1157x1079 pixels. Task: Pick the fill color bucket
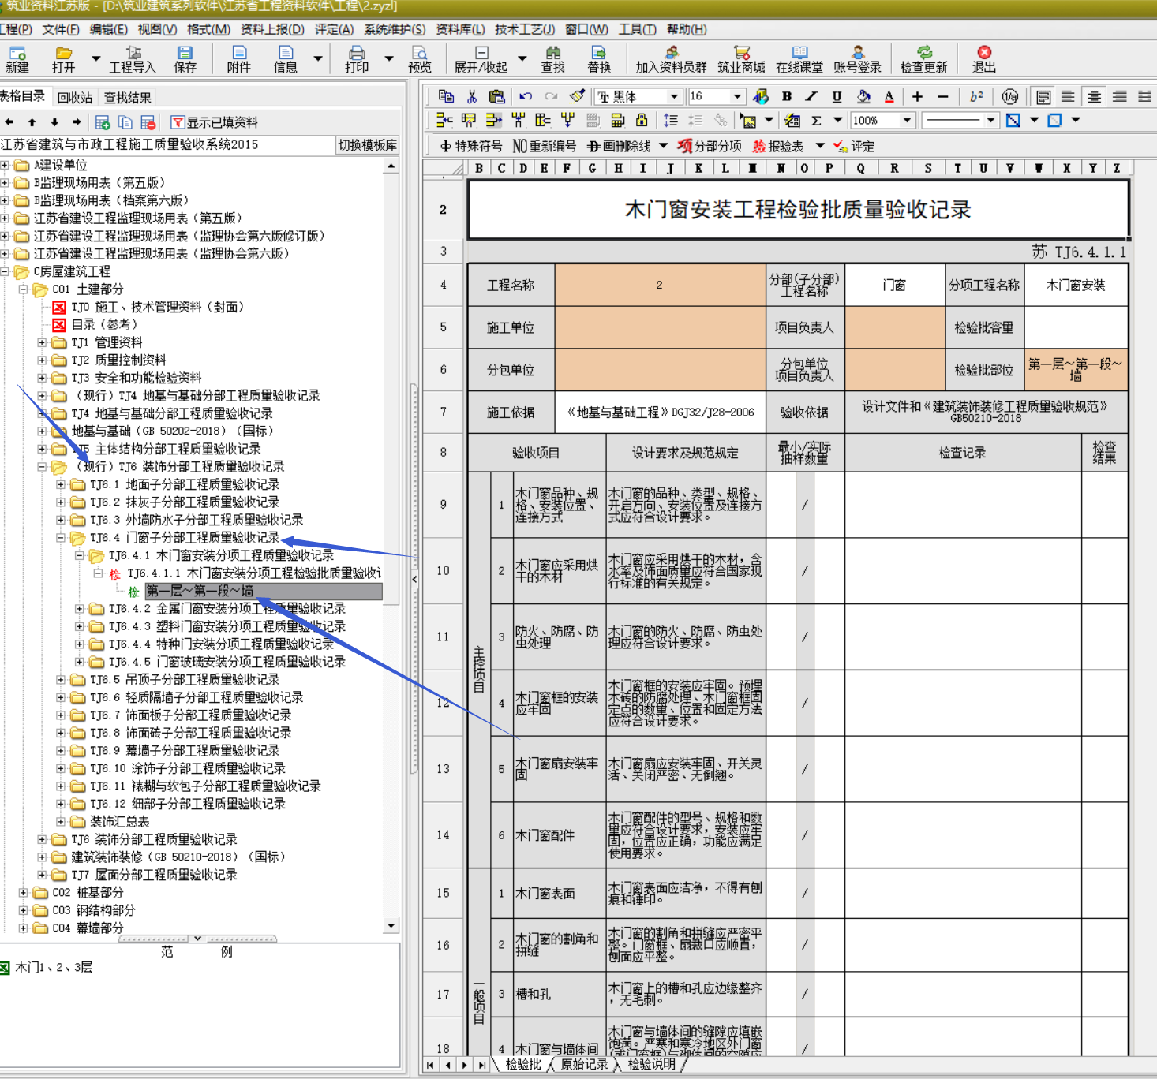(x=863, y=96)
